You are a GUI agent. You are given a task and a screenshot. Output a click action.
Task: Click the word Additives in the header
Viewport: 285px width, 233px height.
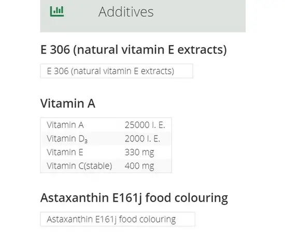126,12
